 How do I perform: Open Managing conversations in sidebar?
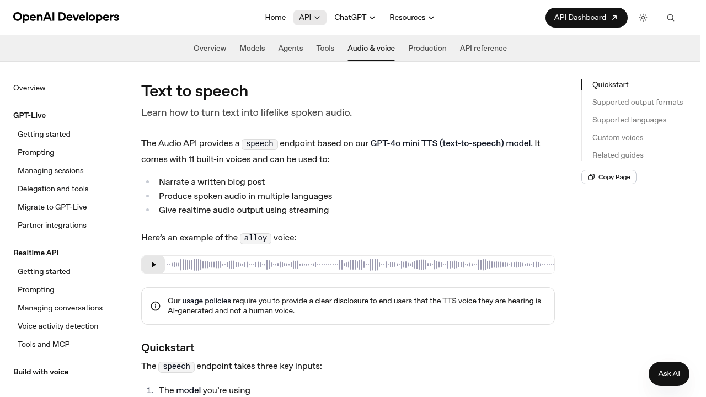point(60,308)
